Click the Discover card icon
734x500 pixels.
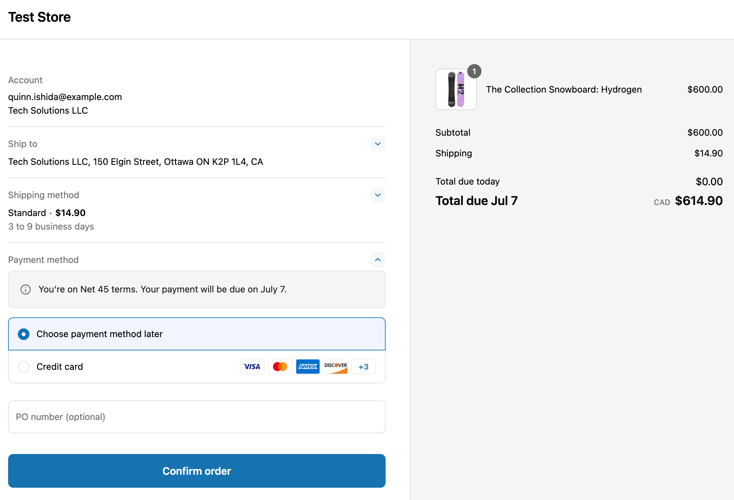coord(335,367)
